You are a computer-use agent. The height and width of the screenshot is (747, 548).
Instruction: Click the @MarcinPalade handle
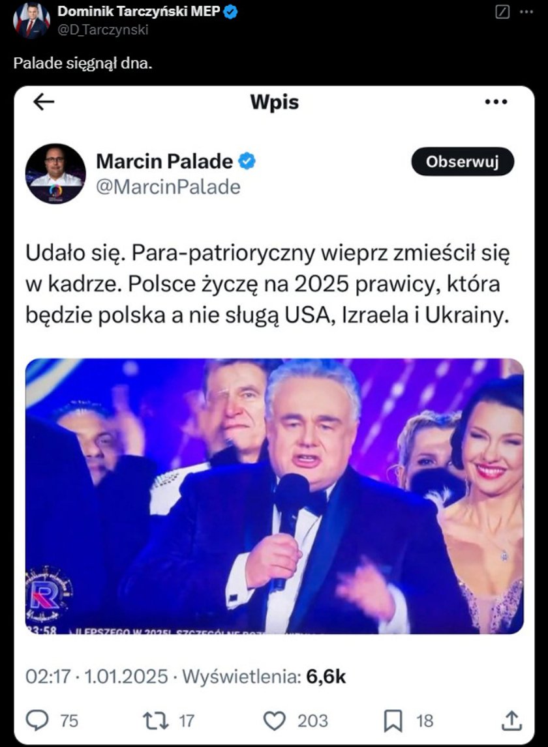[168, 186]
